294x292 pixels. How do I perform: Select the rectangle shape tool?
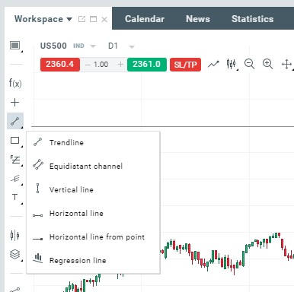tap(15, 141)
